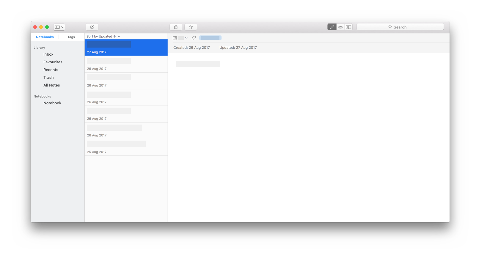Open Recents in the Library
This screenshot has width=490, height=275.
click(x=51, y=70)
